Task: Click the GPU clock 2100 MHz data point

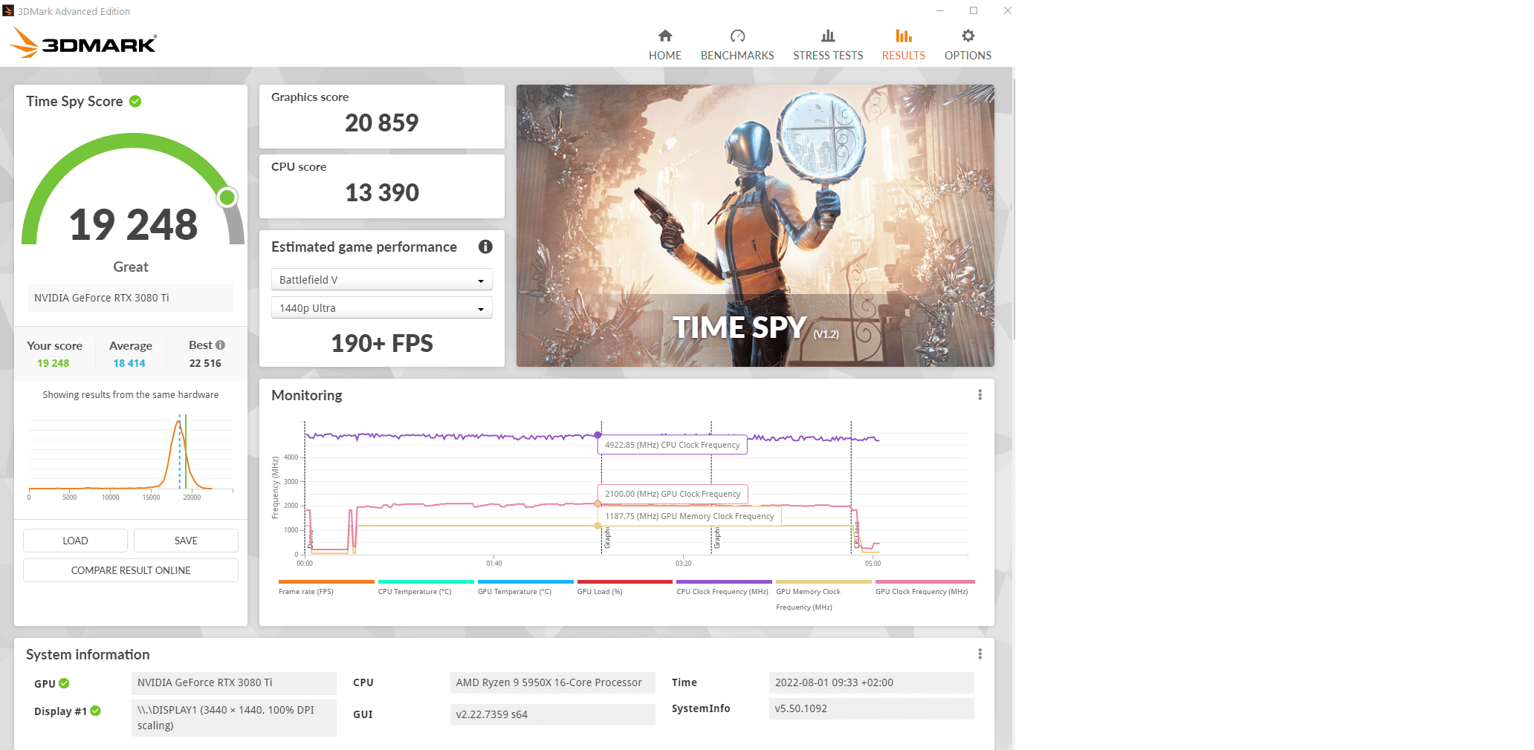Action: coord(598,503)
